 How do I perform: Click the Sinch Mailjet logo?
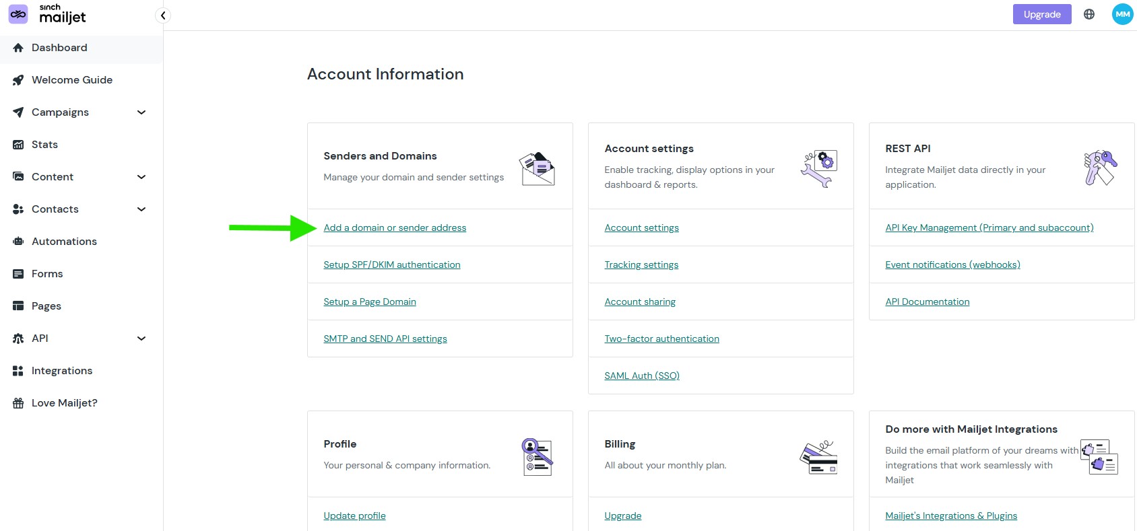pos(48,14)
